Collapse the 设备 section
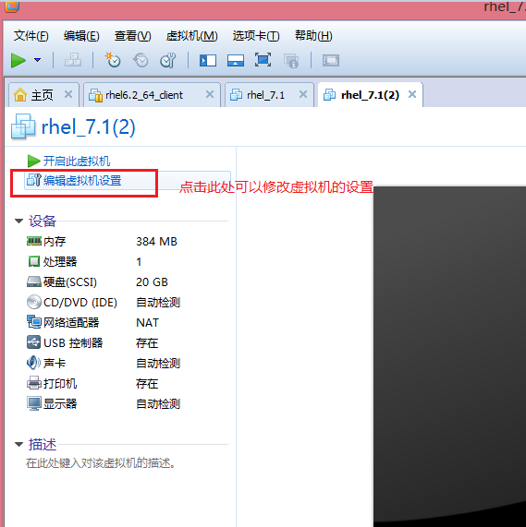 pos(18,221)
